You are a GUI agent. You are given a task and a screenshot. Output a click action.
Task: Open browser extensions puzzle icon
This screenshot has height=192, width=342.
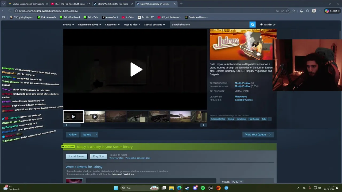point(294,11)
